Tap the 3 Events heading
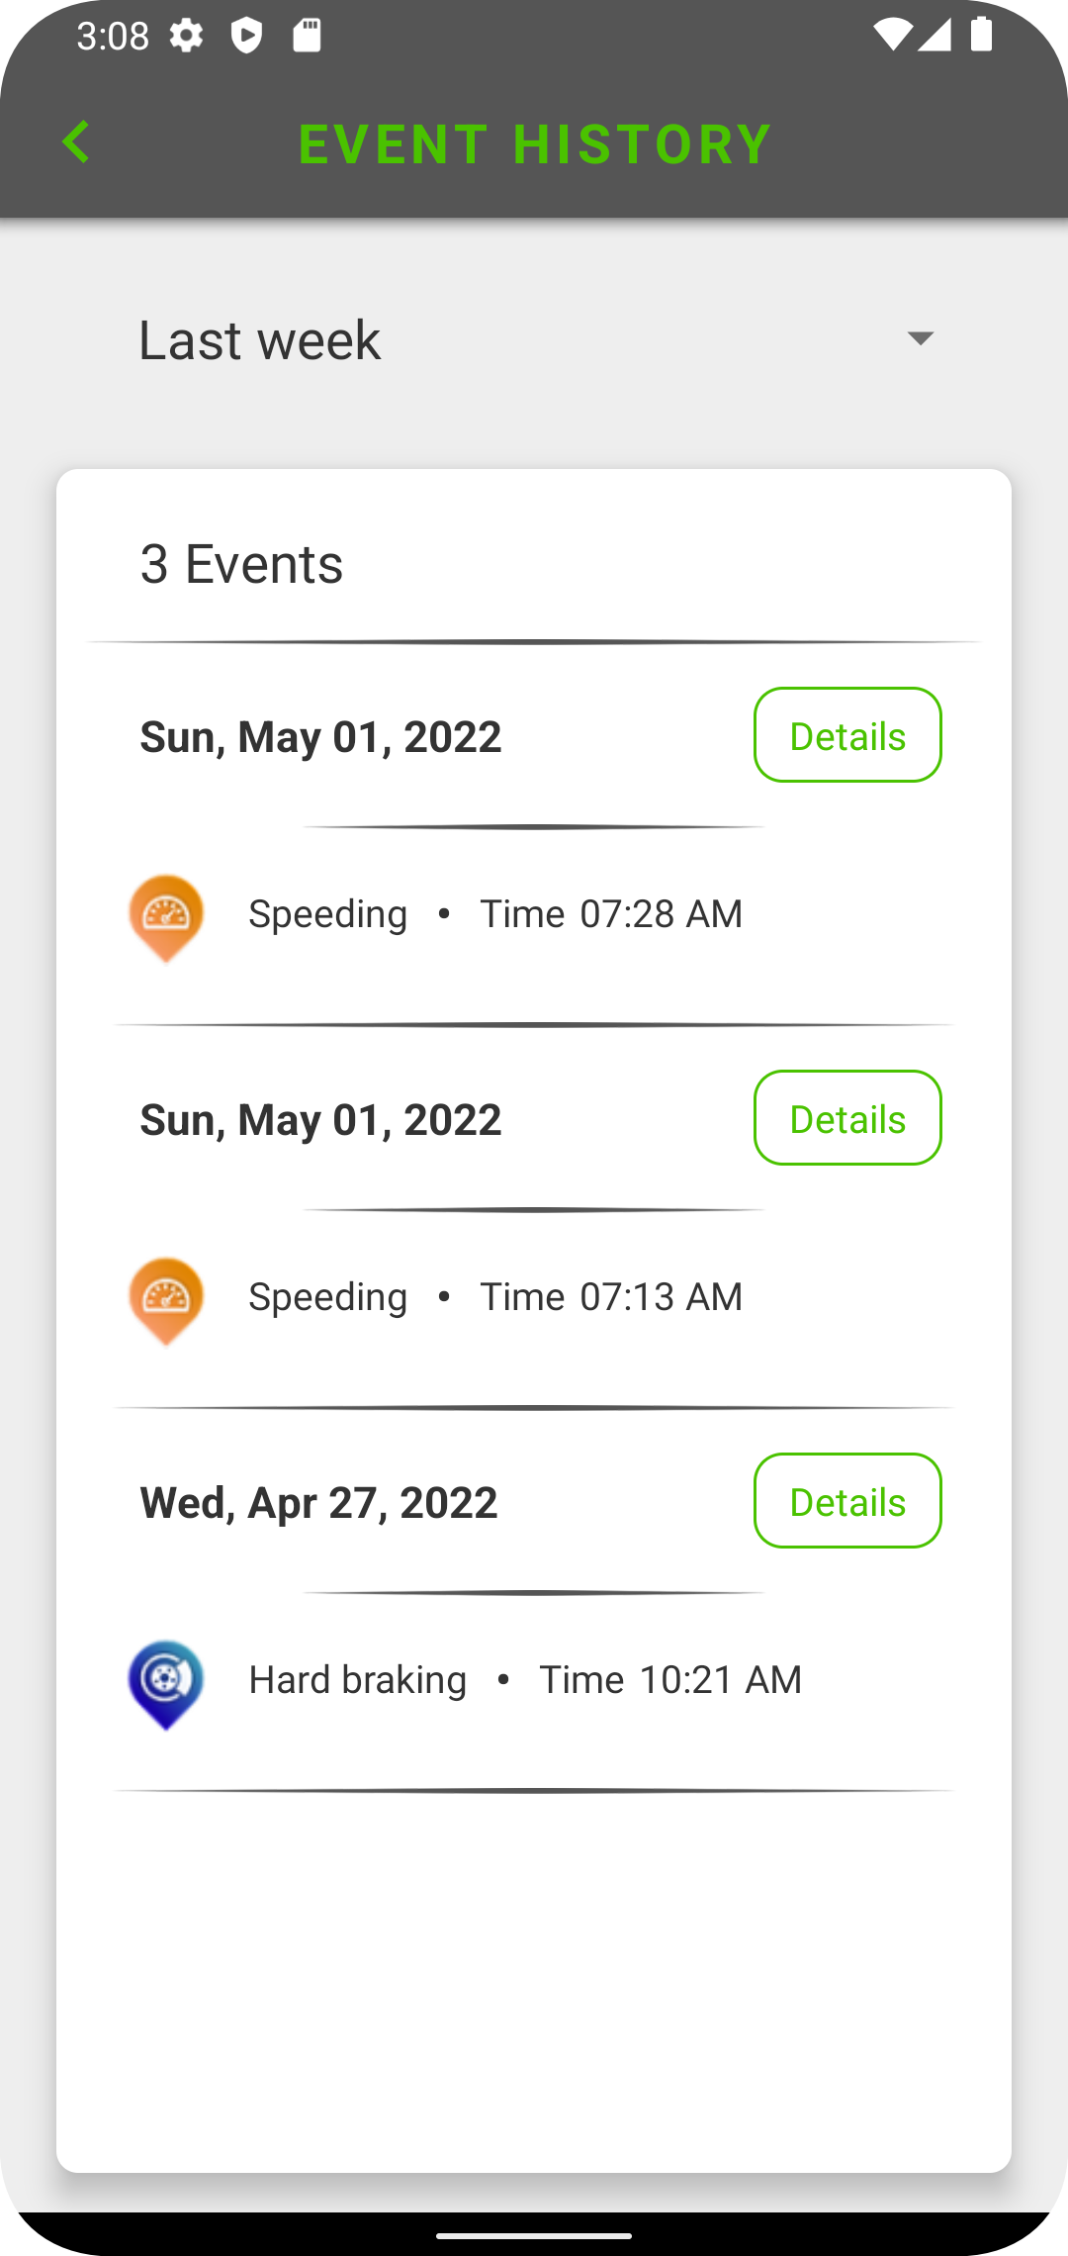The height and width of the screenshot is (2256, 1068). coord(242,564)
